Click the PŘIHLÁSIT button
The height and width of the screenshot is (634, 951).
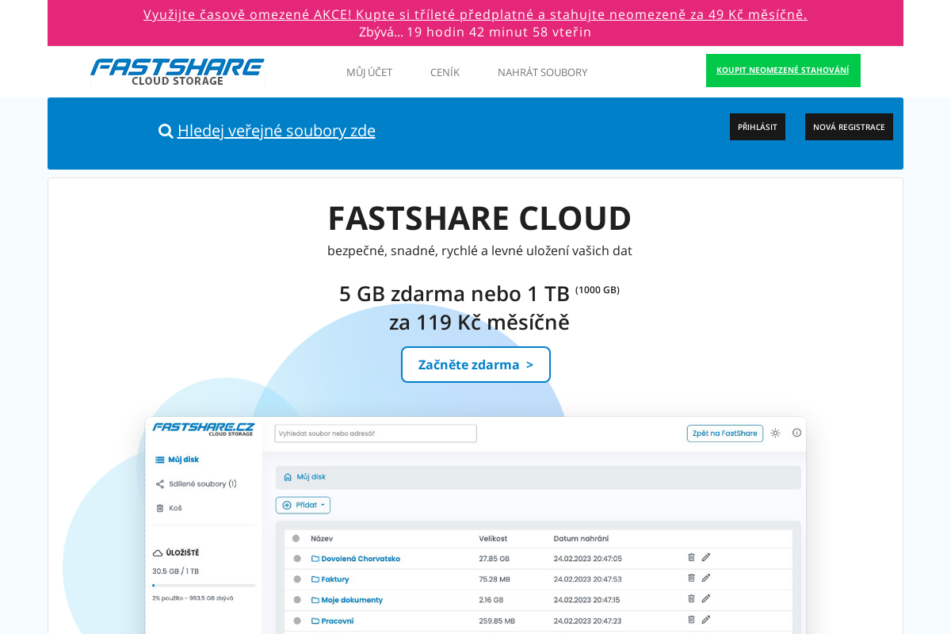758,127
